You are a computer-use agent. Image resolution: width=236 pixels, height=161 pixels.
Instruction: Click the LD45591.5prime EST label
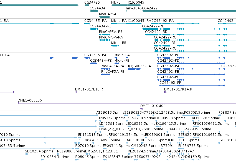pyautogui.click(x=113, y=124)
